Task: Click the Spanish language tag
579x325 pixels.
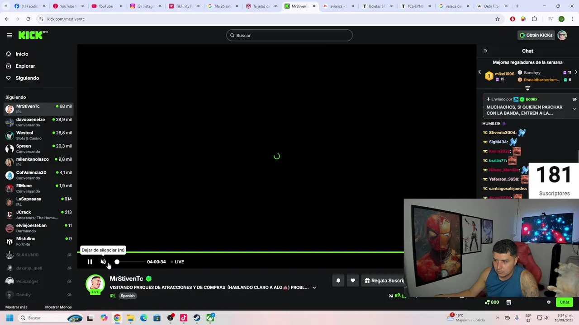Action: (128, 296)
